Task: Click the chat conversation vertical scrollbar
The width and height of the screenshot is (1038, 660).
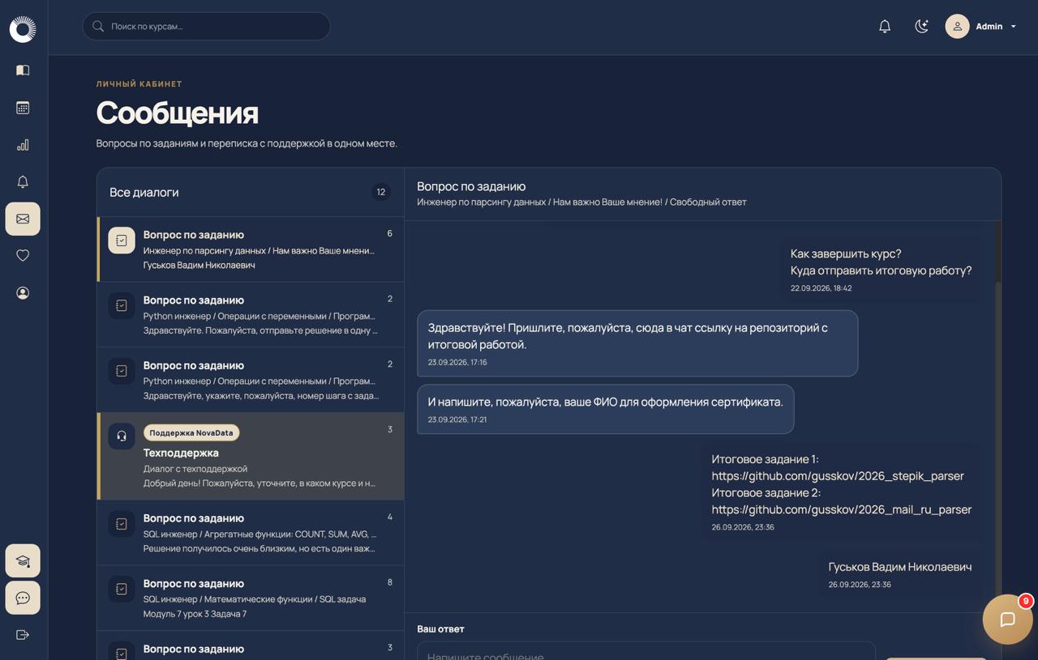Action: (998, 416)
